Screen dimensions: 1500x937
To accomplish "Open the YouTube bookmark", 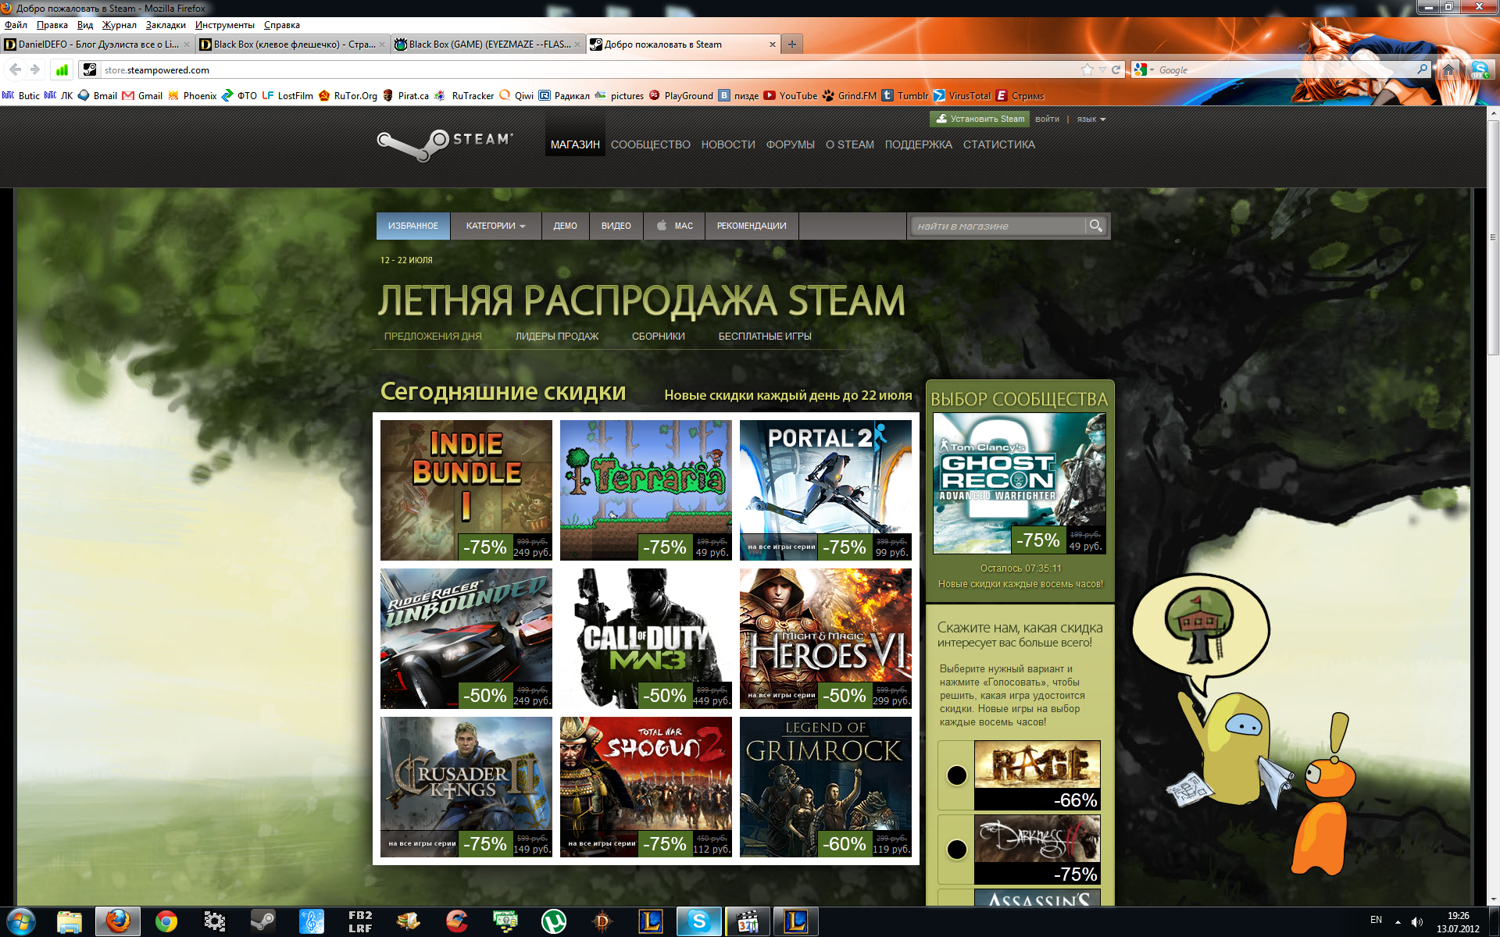I will click(791, 95).
